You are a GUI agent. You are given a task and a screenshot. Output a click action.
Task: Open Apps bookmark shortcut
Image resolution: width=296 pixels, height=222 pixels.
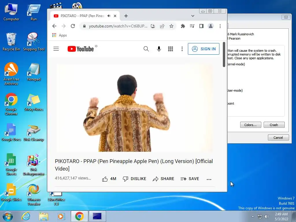click(x=60, y=35)
